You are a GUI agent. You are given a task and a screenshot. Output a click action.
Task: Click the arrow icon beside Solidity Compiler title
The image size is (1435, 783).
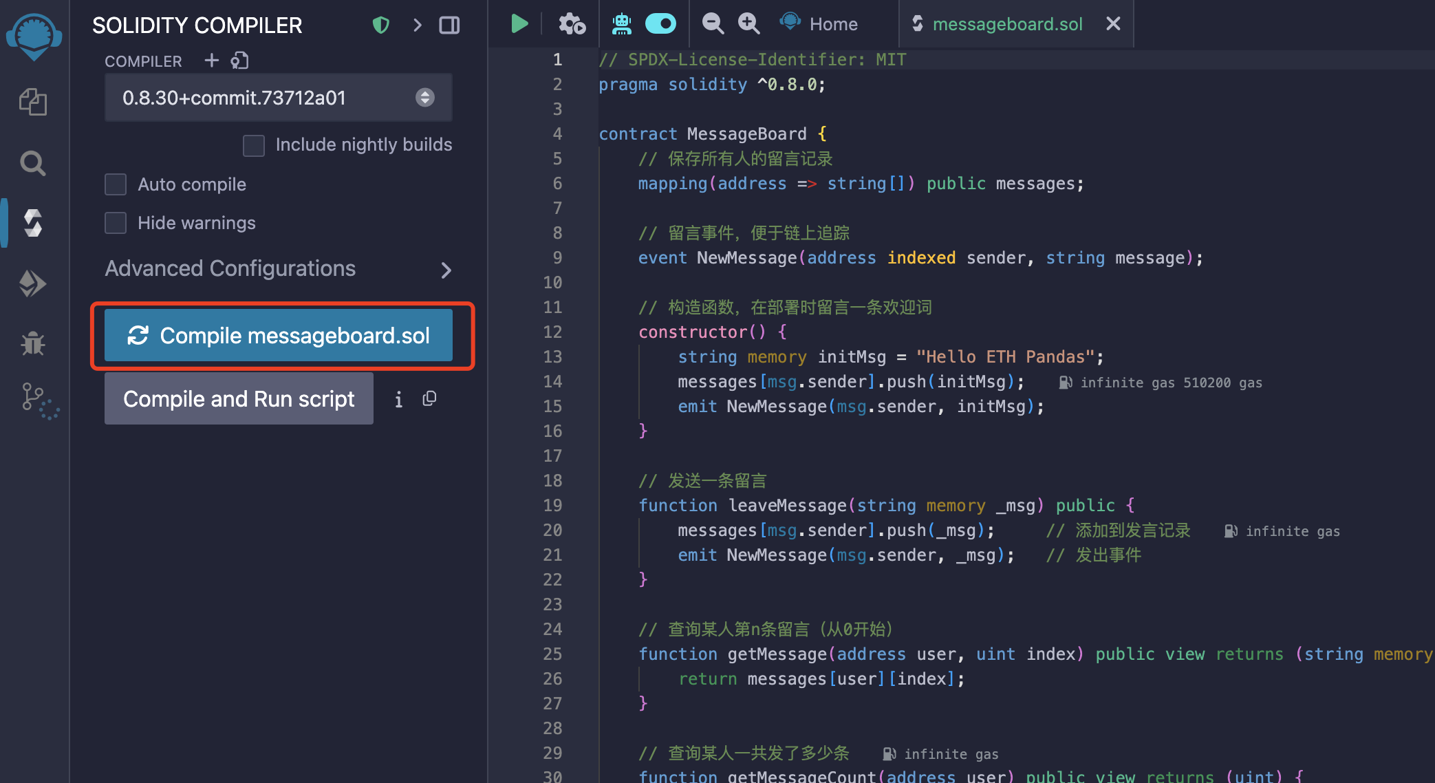point(418,25)
